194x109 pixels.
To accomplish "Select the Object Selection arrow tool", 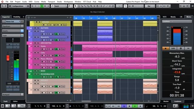I will 75,6.
